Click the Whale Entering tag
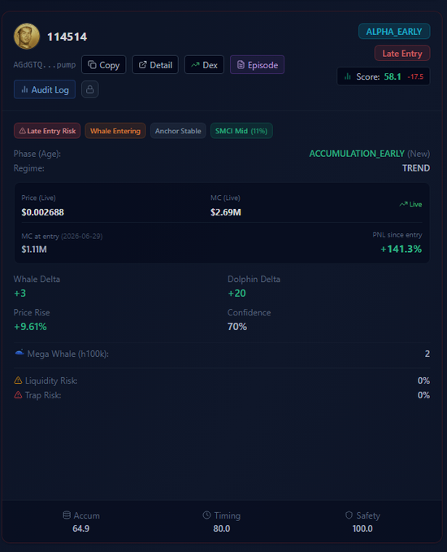This screenshot has height=552, width=447. (x=115, y=131)
